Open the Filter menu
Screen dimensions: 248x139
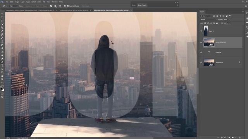coord(39,2)
